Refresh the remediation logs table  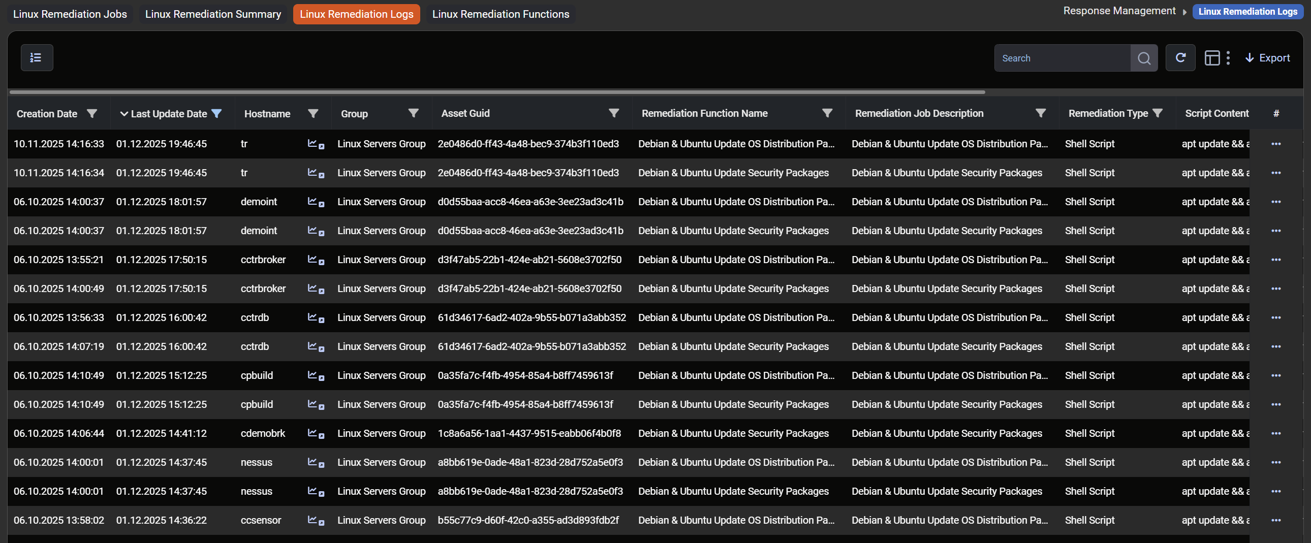[1180, 58]
